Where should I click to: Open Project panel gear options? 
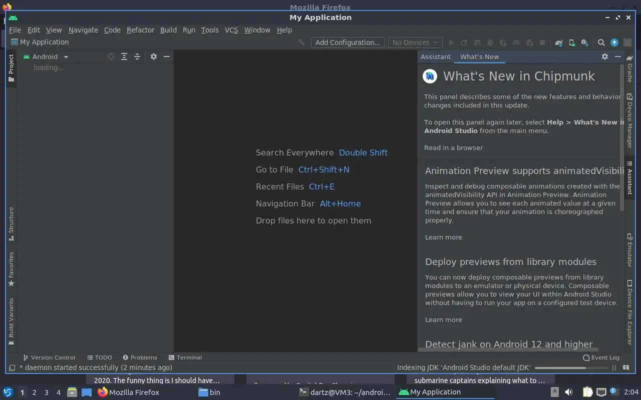pyautogui.click(x=154, y=56)
